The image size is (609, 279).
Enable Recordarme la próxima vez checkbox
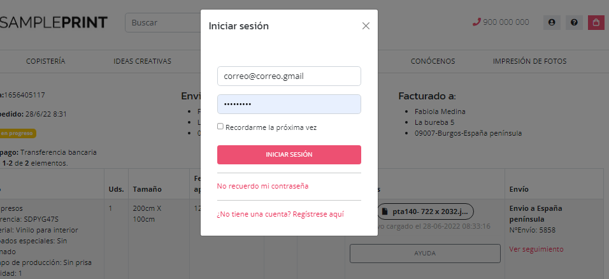tap(220, 126)
